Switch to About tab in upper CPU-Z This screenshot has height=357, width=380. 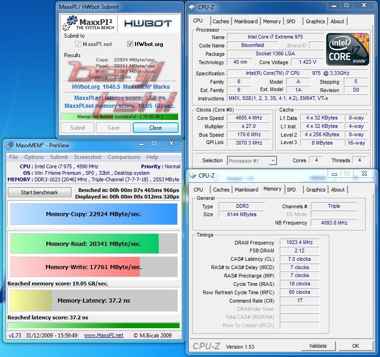click(x=337, y=21)
